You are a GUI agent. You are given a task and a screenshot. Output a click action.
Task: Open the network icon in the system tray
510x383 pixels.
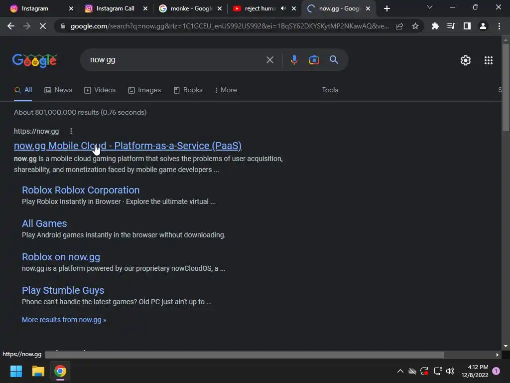pyautogui.click(x=438, y=371)
